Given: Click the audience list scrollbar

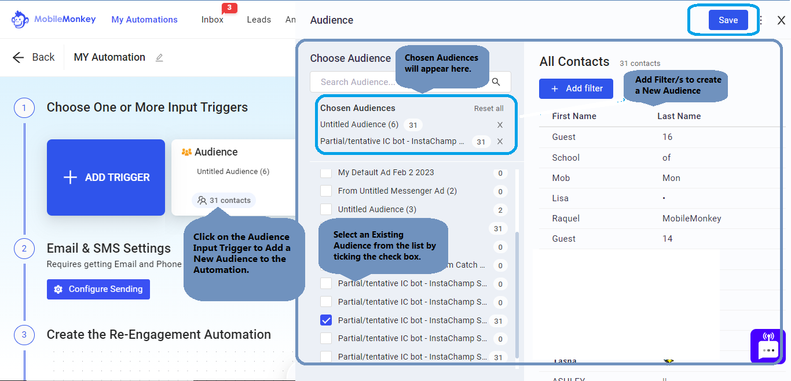Looking at the screenshot, I should click(x=517, y=295).
